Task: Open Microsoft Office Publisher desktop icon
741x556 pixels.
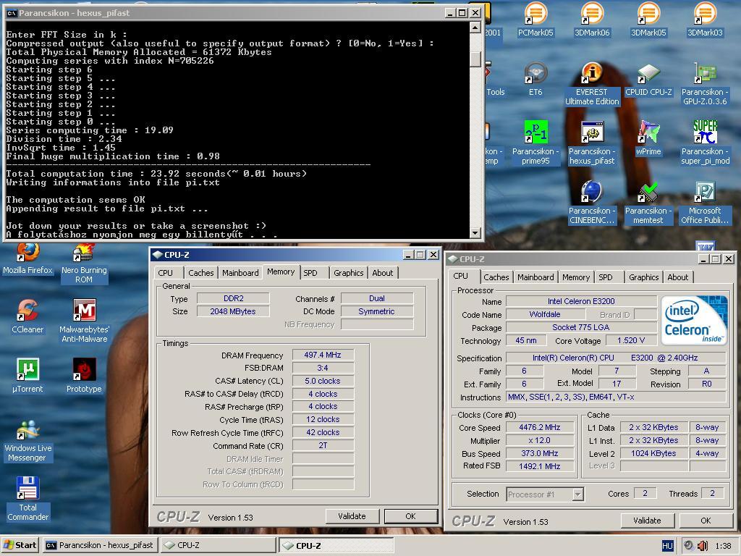Action: click(x=705, y=203)
